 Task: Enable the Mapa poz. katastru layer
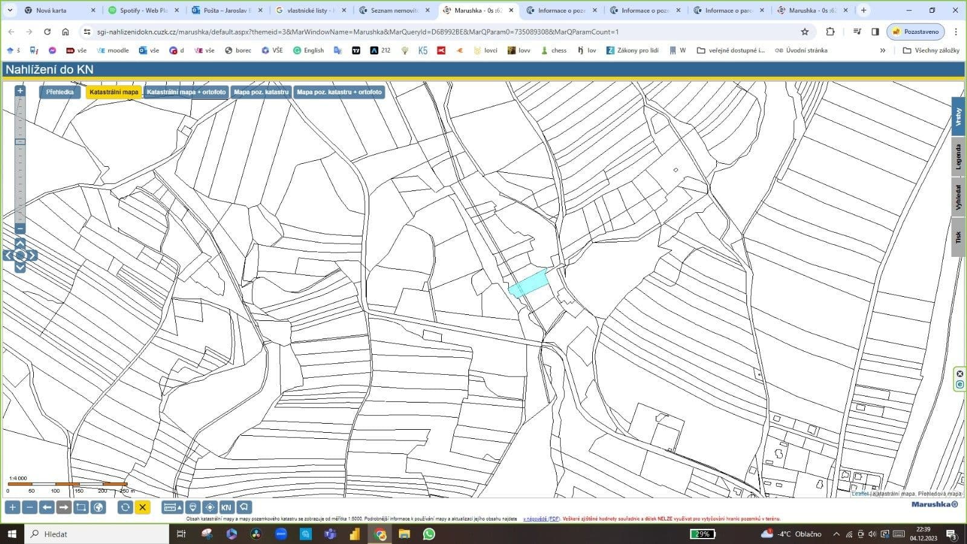261,92
